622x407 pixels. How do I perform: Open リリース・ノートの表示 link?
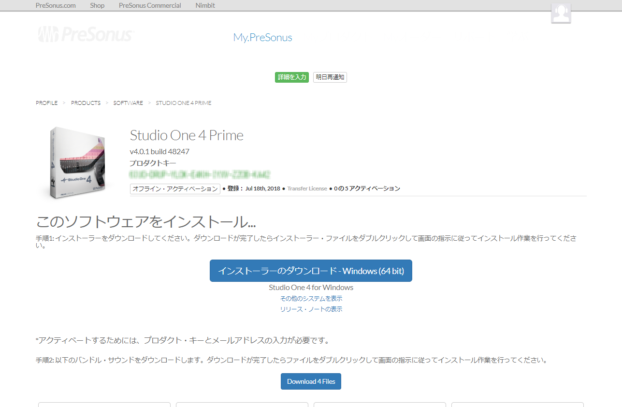[x=311, y=309]
